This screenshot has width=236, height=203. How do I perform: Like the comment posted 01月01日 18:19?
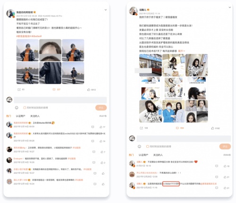point(225,166)
